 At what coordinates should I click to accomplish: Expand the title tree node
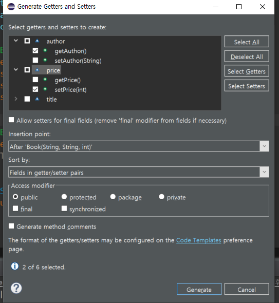16,99
